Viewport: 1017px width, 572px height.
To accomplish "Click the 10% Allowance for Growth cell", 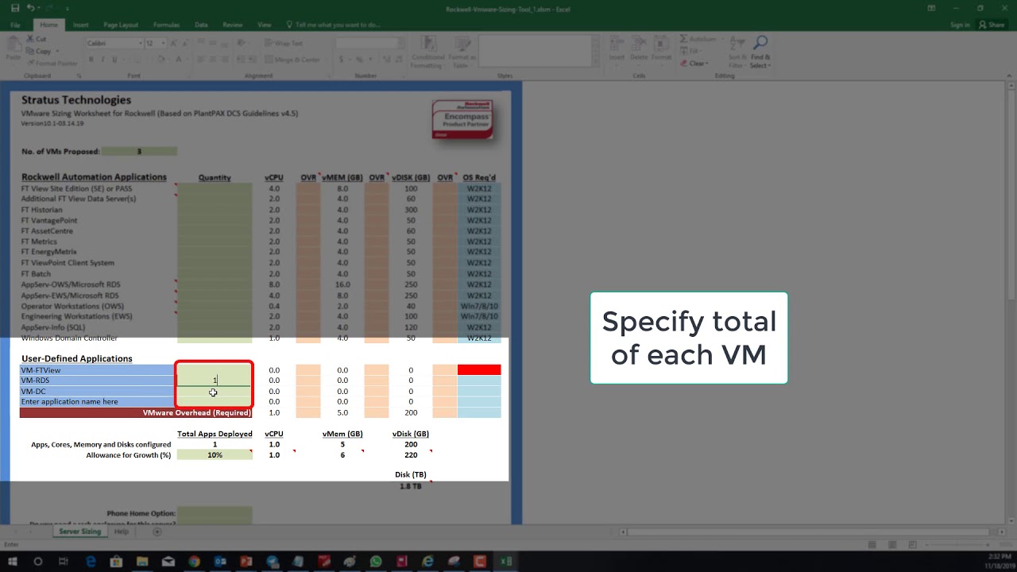I will (215, 455).
